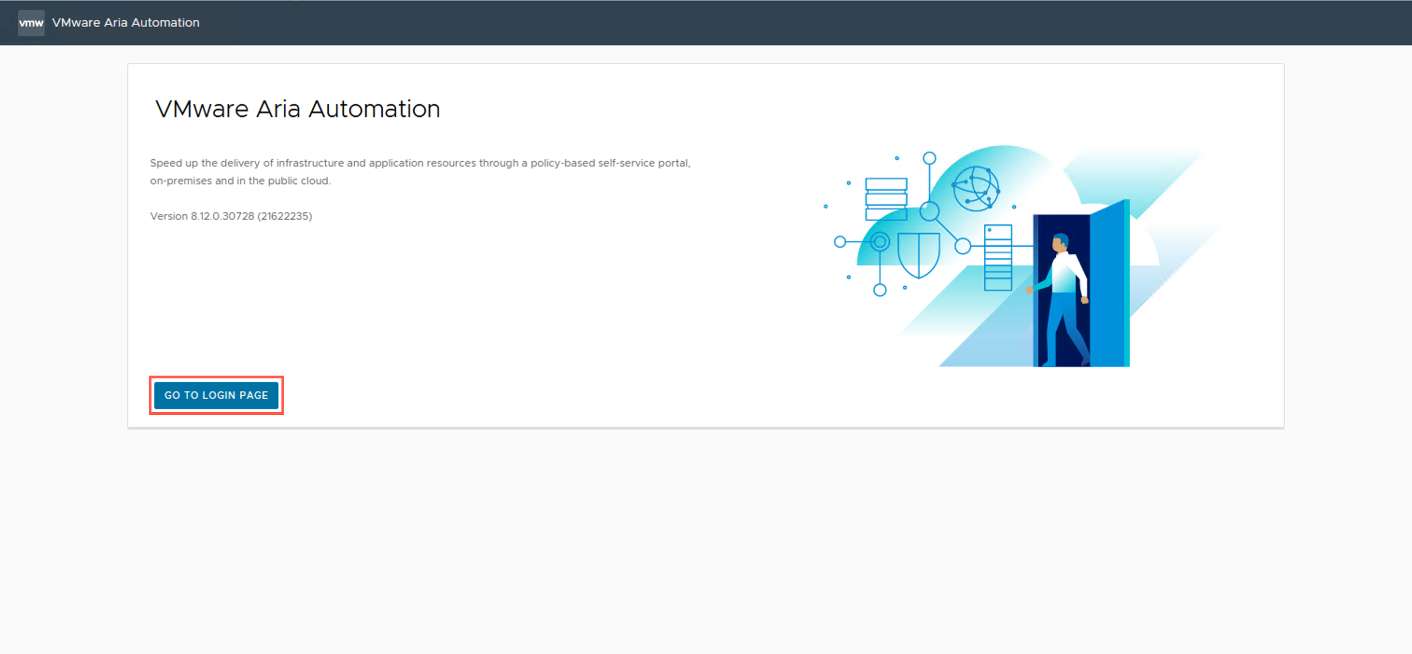The width and height of the screenshot is (1412, 654).
Task: Click the 'Speed up the delivery' description line
Action: point(420,163)
